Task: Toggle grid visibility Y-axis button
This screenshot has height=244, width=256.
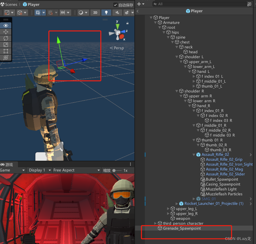Action: (x=38, y=13)
